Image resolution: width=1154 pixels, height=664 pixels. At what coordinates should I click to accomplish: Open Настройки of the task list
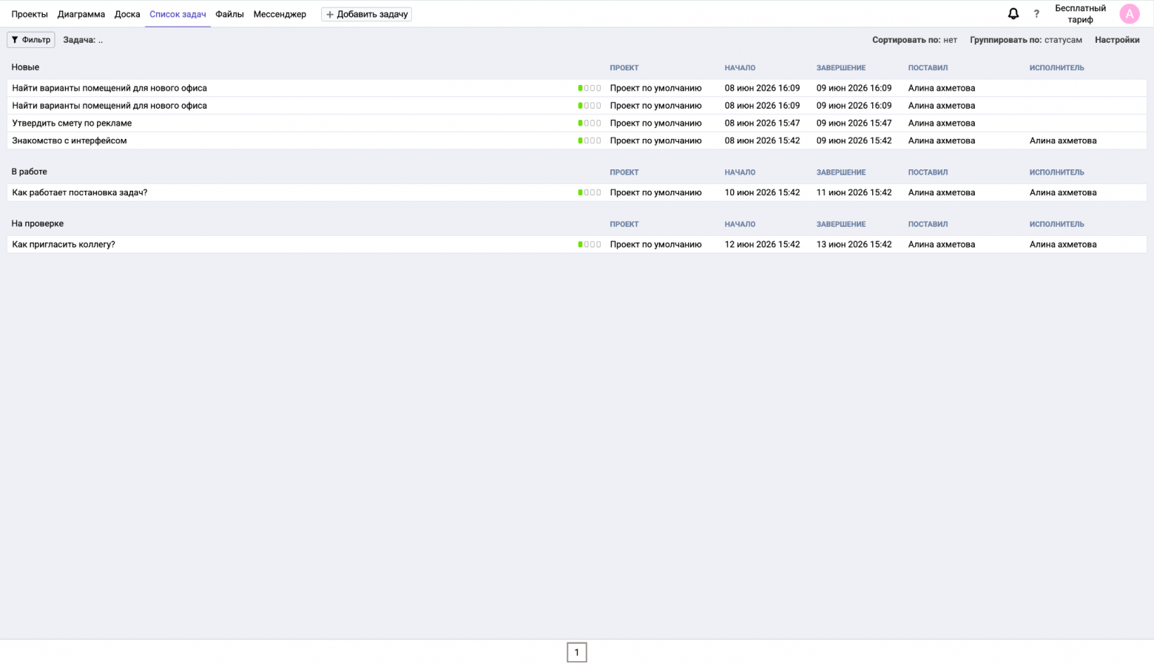tap(1117, 40)
